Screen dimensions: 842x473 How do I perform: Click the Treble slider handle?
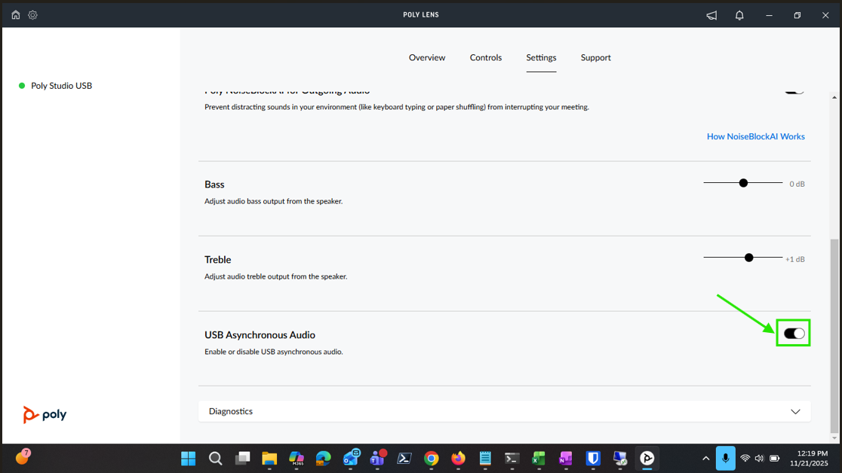pos(748,258)
